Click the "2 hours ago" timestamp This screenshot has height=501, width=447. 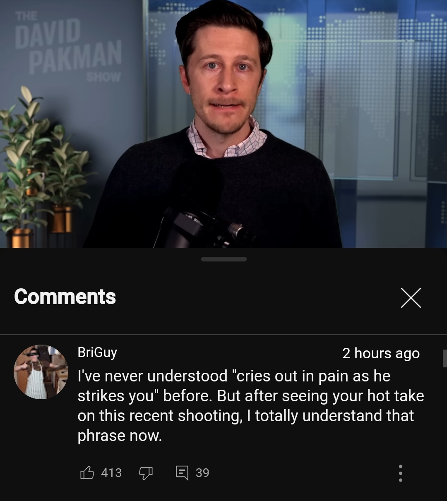(x=381, y=353)
